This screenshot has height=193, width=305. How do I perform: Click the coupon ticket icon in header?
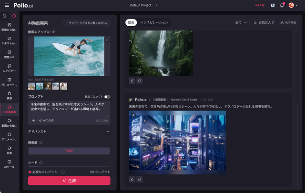tap(272, 5)
